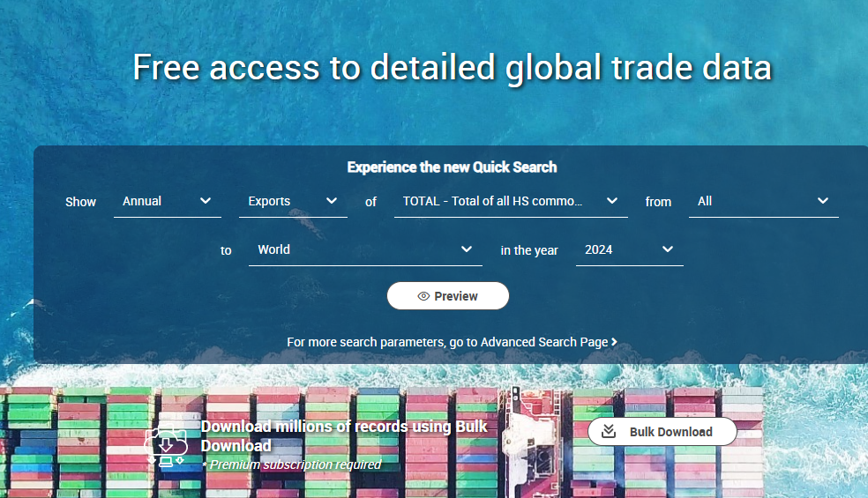Click the chevron arrow on the Exports selector
This screenshot has width=868, height=498.
click(332, 201)
